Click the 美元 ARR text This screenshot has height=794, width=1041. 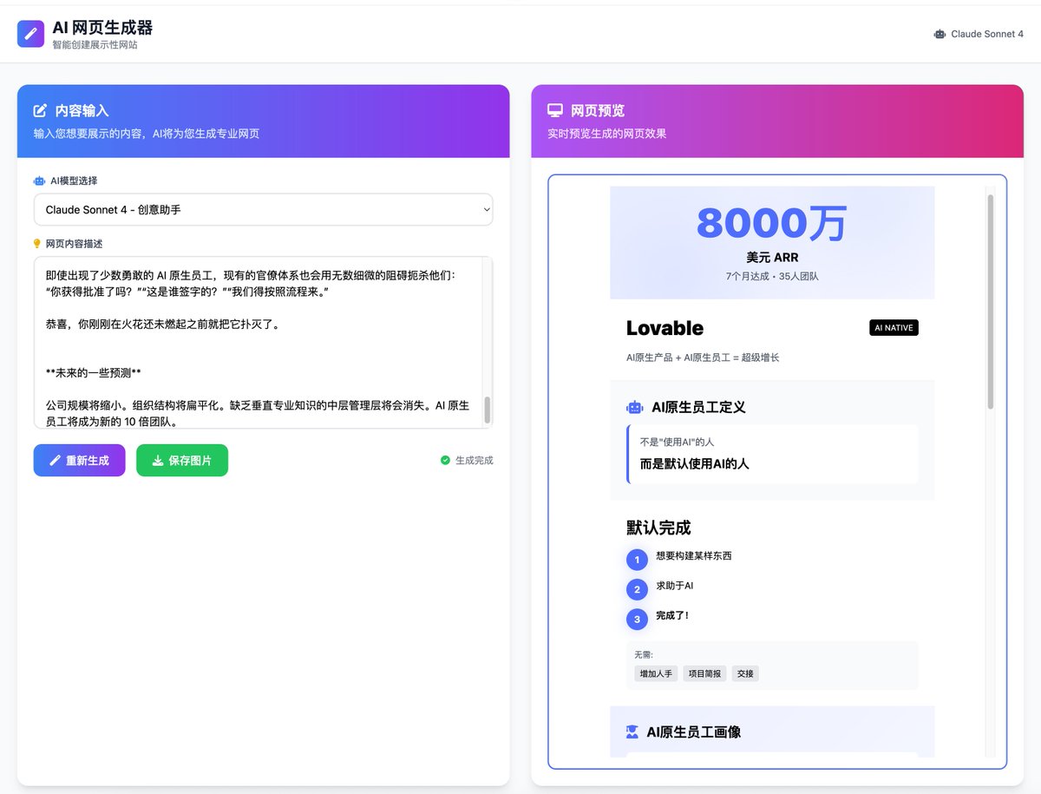point(772,258)
